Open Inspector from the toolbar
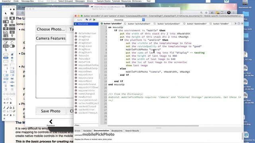Screen dimensions: 255x143 point(6,1)
